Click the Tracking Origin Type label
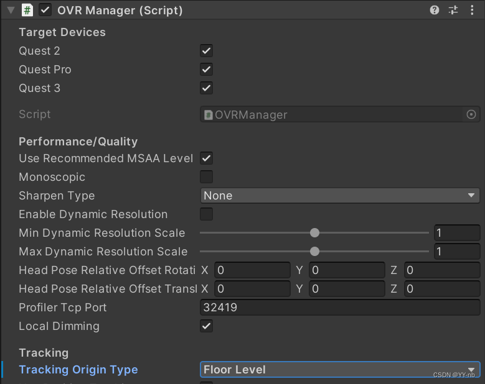The image size is (485, 384). click(x=78, y=370)
